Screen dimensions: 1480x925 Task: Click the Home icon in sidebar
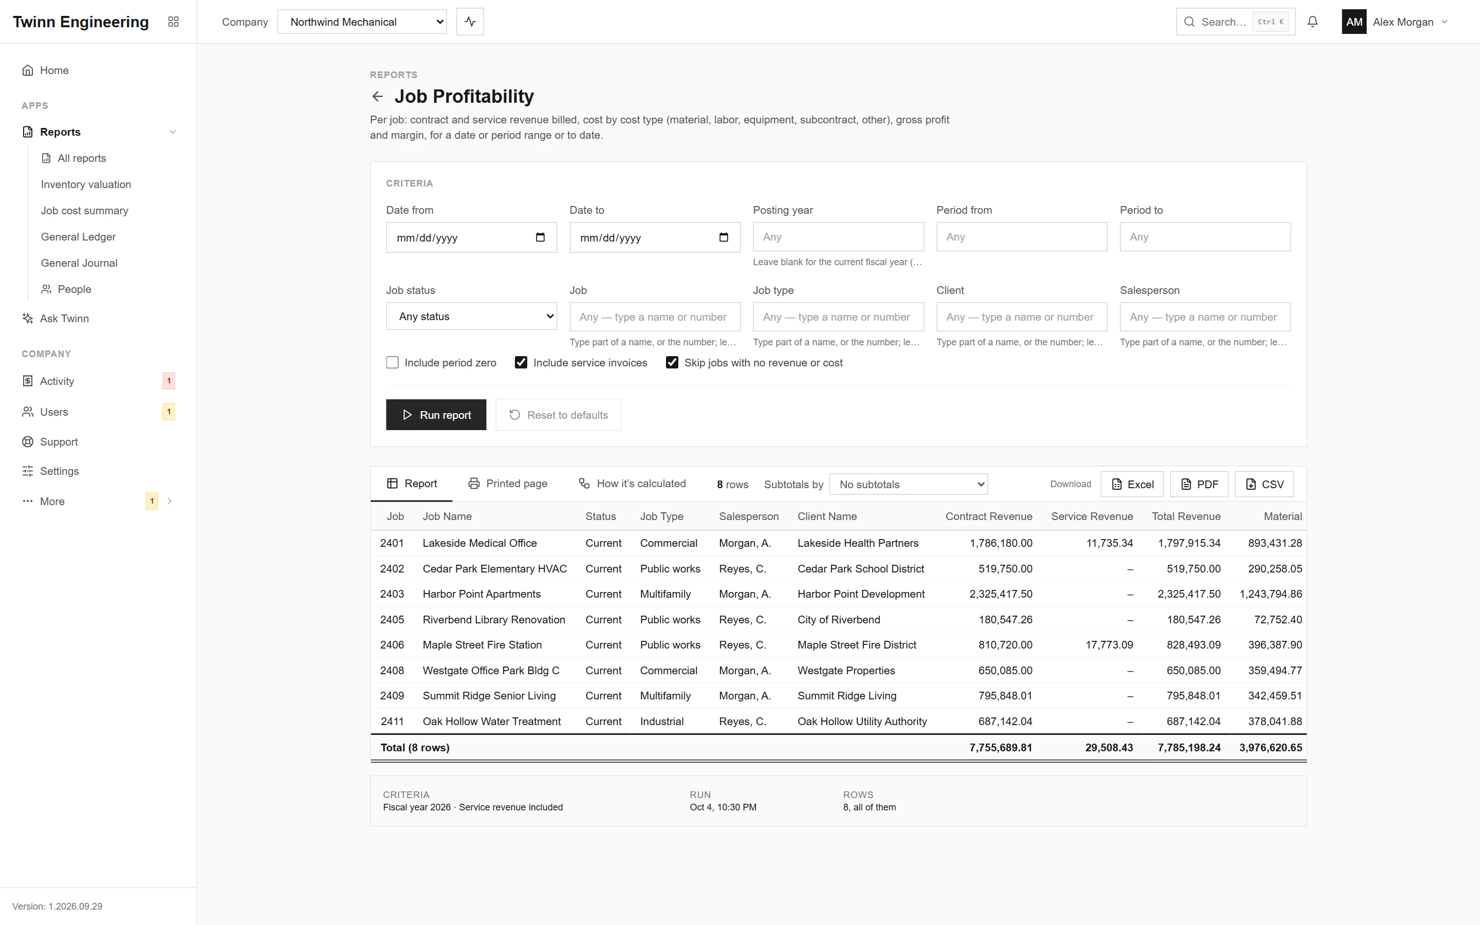28,70
